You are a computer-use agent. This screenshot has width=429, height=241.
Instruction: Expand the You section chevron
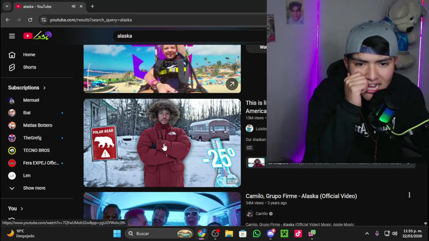coord(22,209)
